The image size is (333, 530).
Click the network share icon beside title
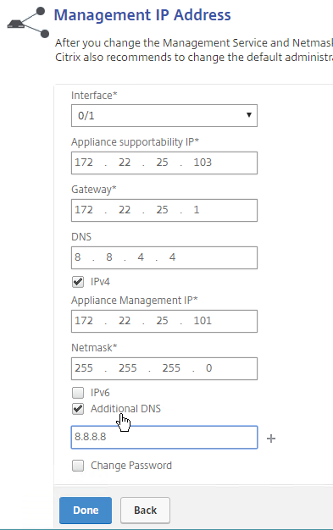pyautogui.click(x=28, y=23)
